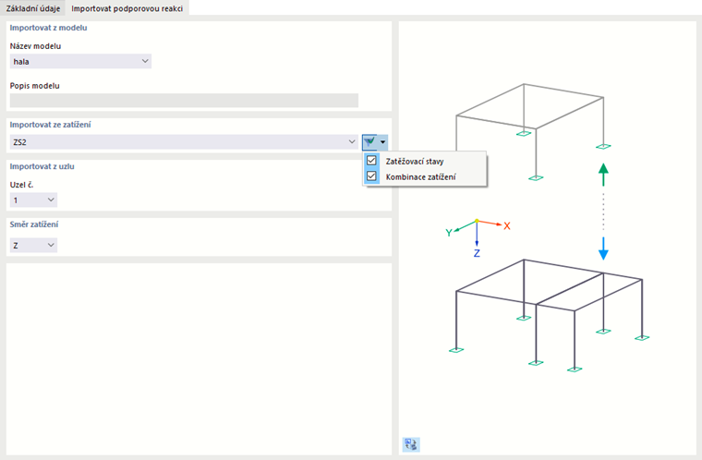Click the Popis modelu label
The image size is (702, 460).
[x=34, y=86]
